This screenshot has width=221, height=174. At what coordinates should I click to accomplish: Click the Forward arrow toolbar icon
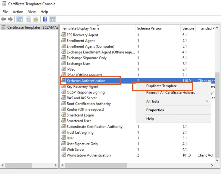11,19
